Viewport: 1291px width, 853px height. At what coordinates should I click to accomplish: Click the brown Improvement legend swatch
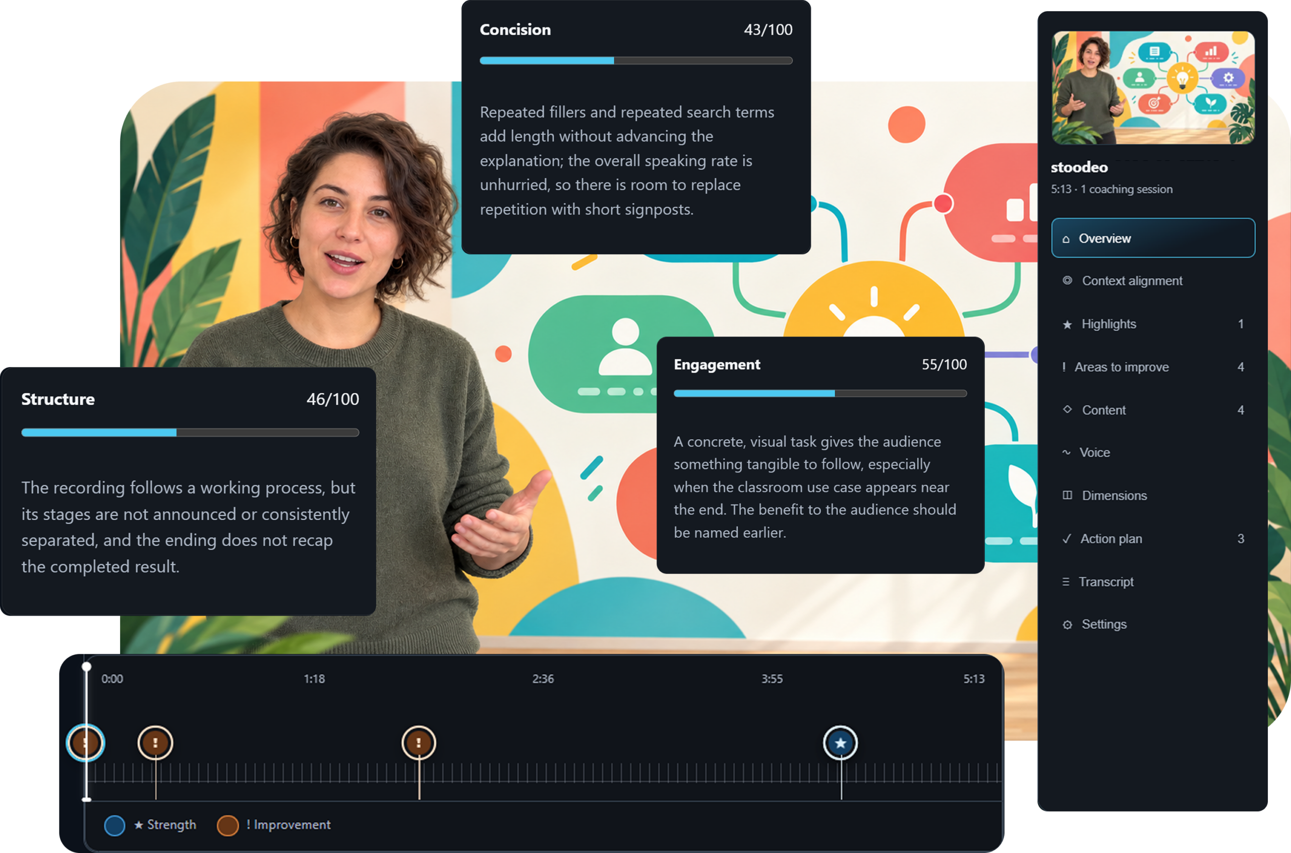[227, 825]
